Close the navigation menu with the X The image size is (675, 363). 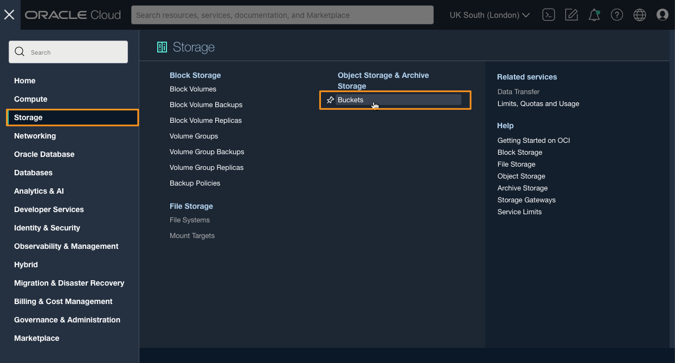[x=9, y=15]
